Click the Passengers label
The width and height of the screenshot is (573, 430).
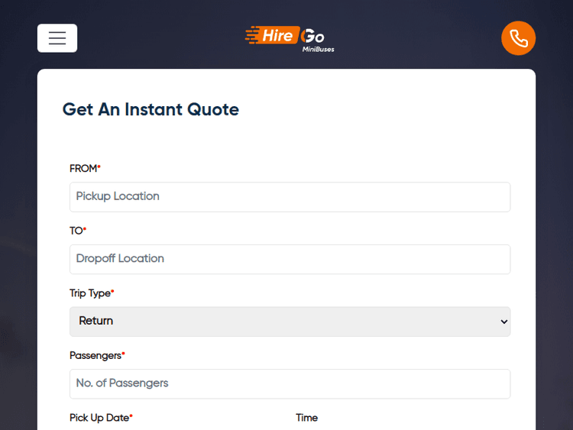[95, 356]
